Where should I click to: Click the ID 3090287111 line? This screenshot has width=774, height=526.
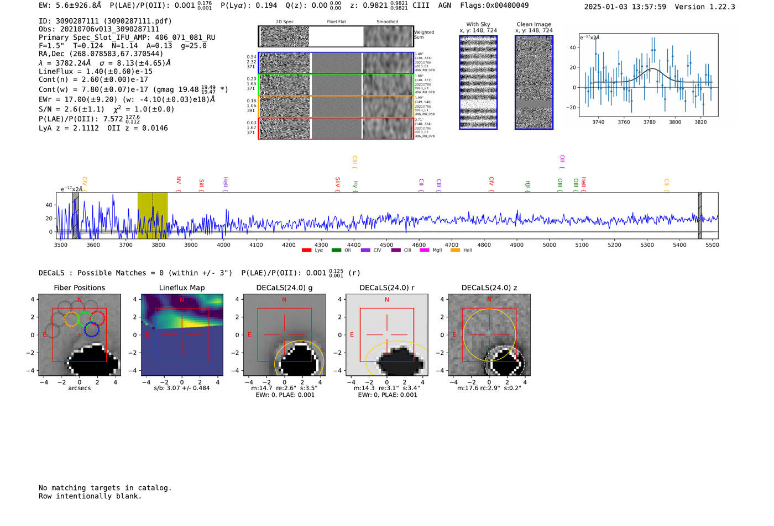(x=105, y=21)
